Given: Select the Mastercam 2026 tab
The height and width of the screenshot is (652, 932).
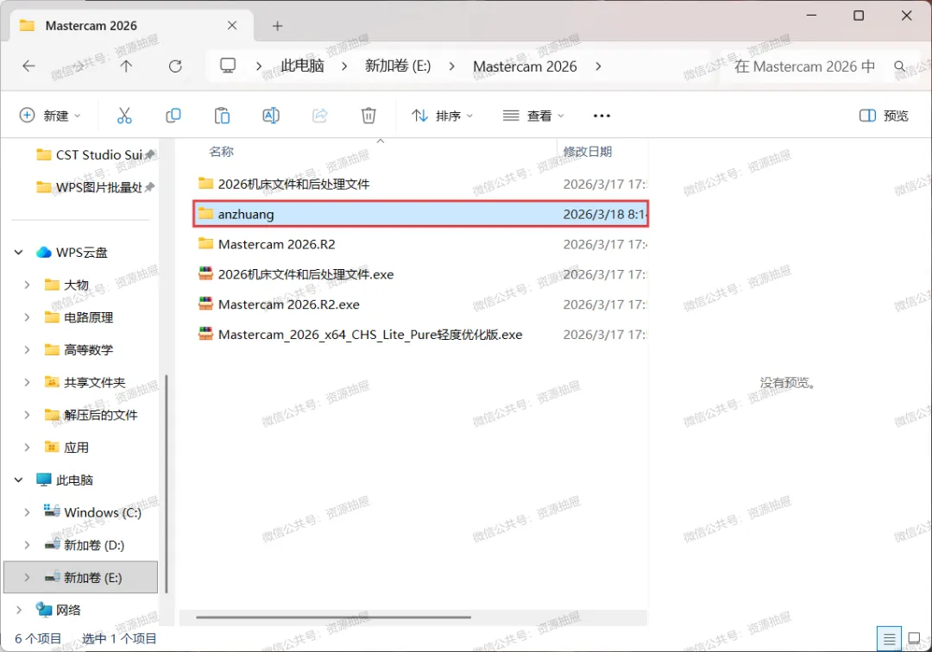Looking at the screenshot, I should click(x=131, y=26).
